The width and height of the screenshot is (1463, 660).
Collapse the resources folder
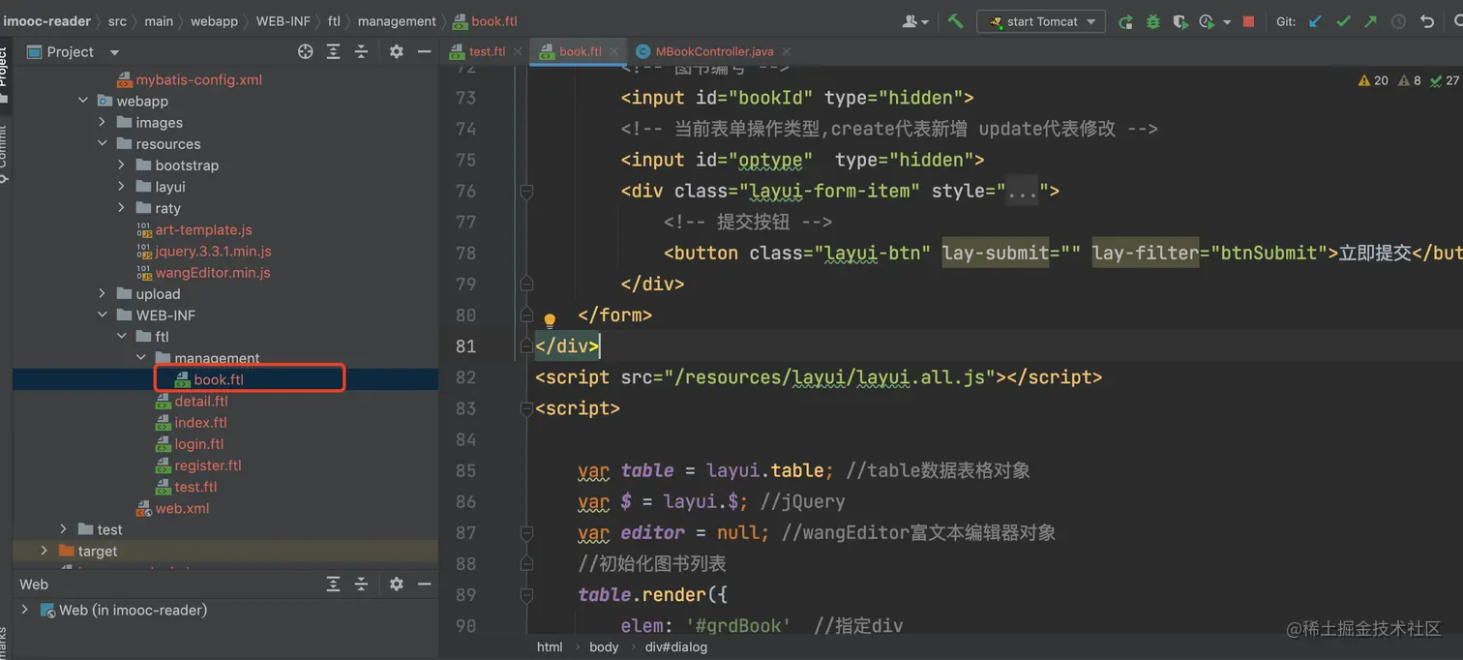click(x=103, y=144)
